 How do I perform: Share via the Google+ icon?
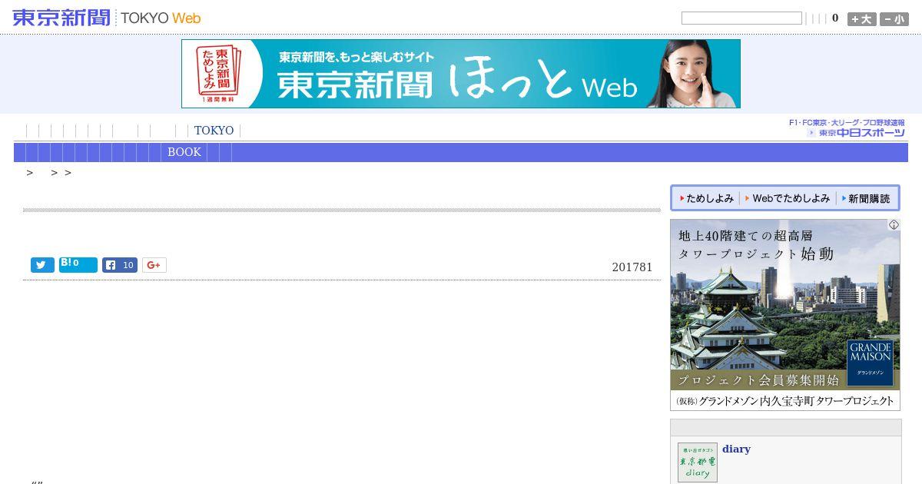pos(154,265)
